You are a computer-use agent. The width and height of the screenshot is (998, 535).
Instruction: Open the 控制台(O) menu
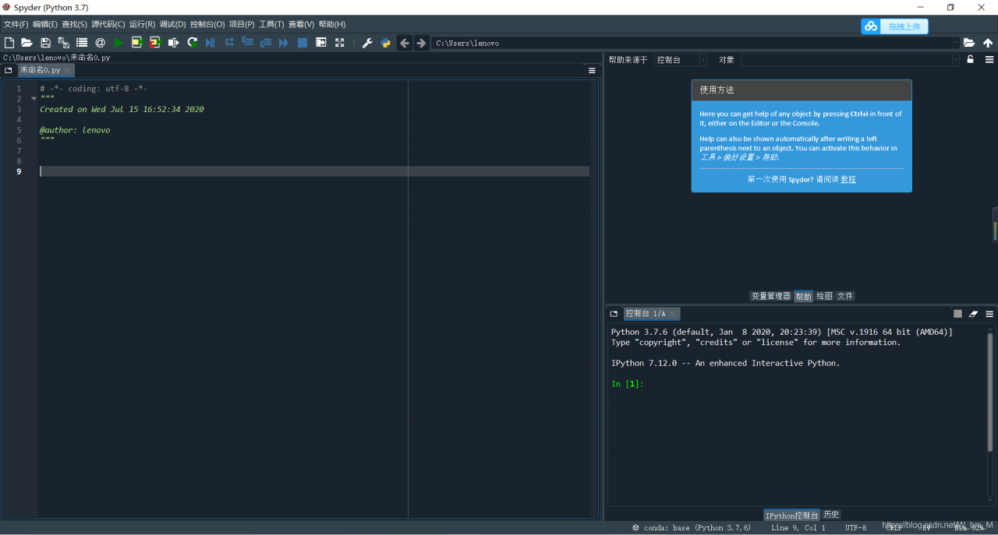tap(207, 24)
